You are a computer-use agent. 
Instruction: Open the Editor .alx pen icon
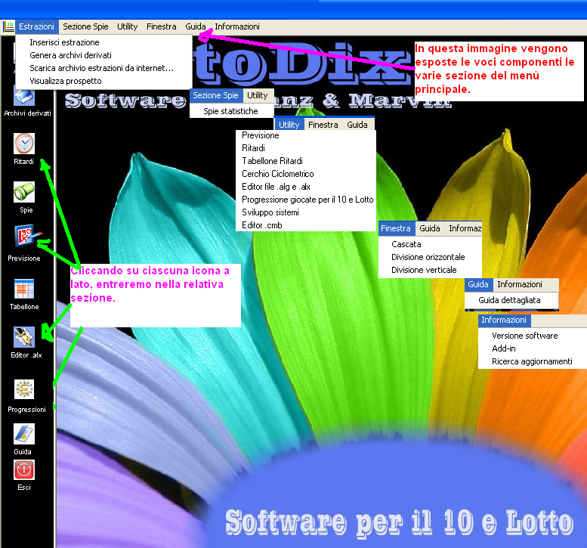24,337
